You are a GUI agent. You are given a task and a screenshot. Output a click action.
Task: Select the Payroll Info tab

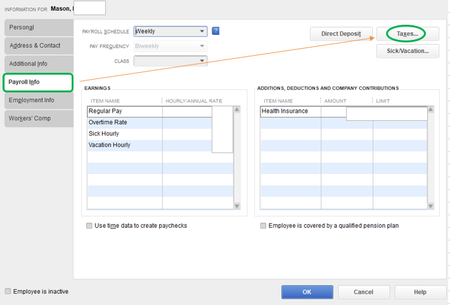(x=38, y=82)
